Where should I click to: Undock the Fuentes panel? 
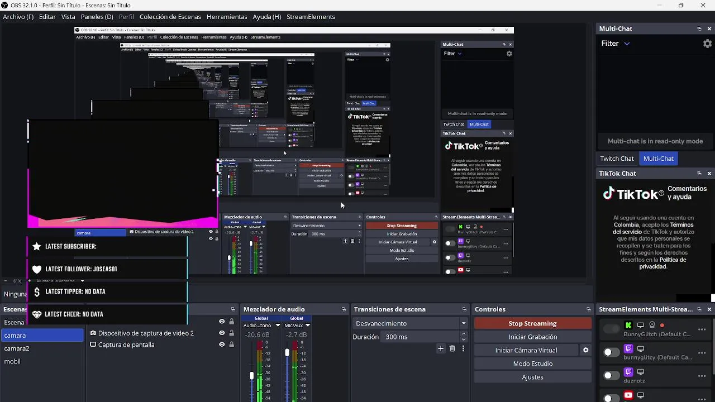tap(233, 309)
